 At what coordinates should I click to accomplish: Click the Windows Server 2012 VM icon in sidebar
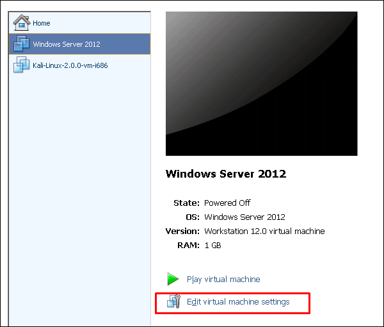[x=22, y=44]
